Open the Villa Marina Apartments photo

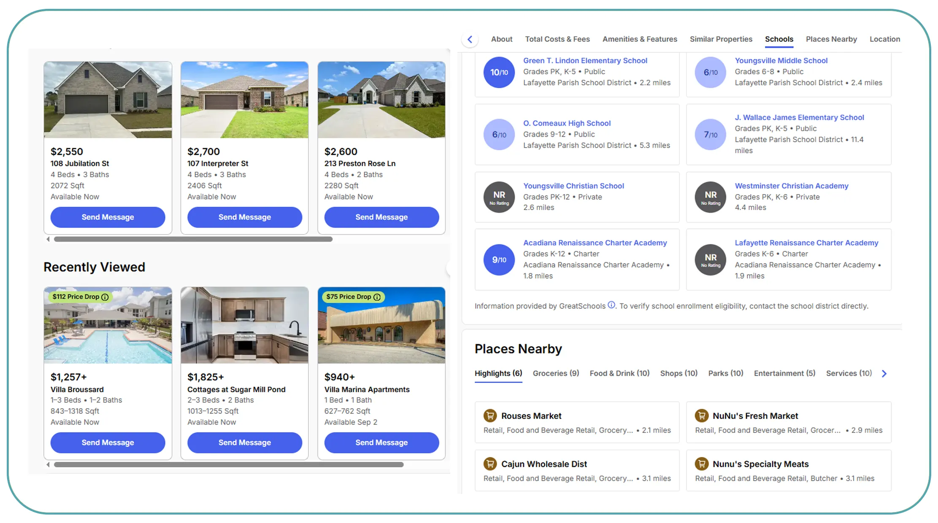click(381, 325)
